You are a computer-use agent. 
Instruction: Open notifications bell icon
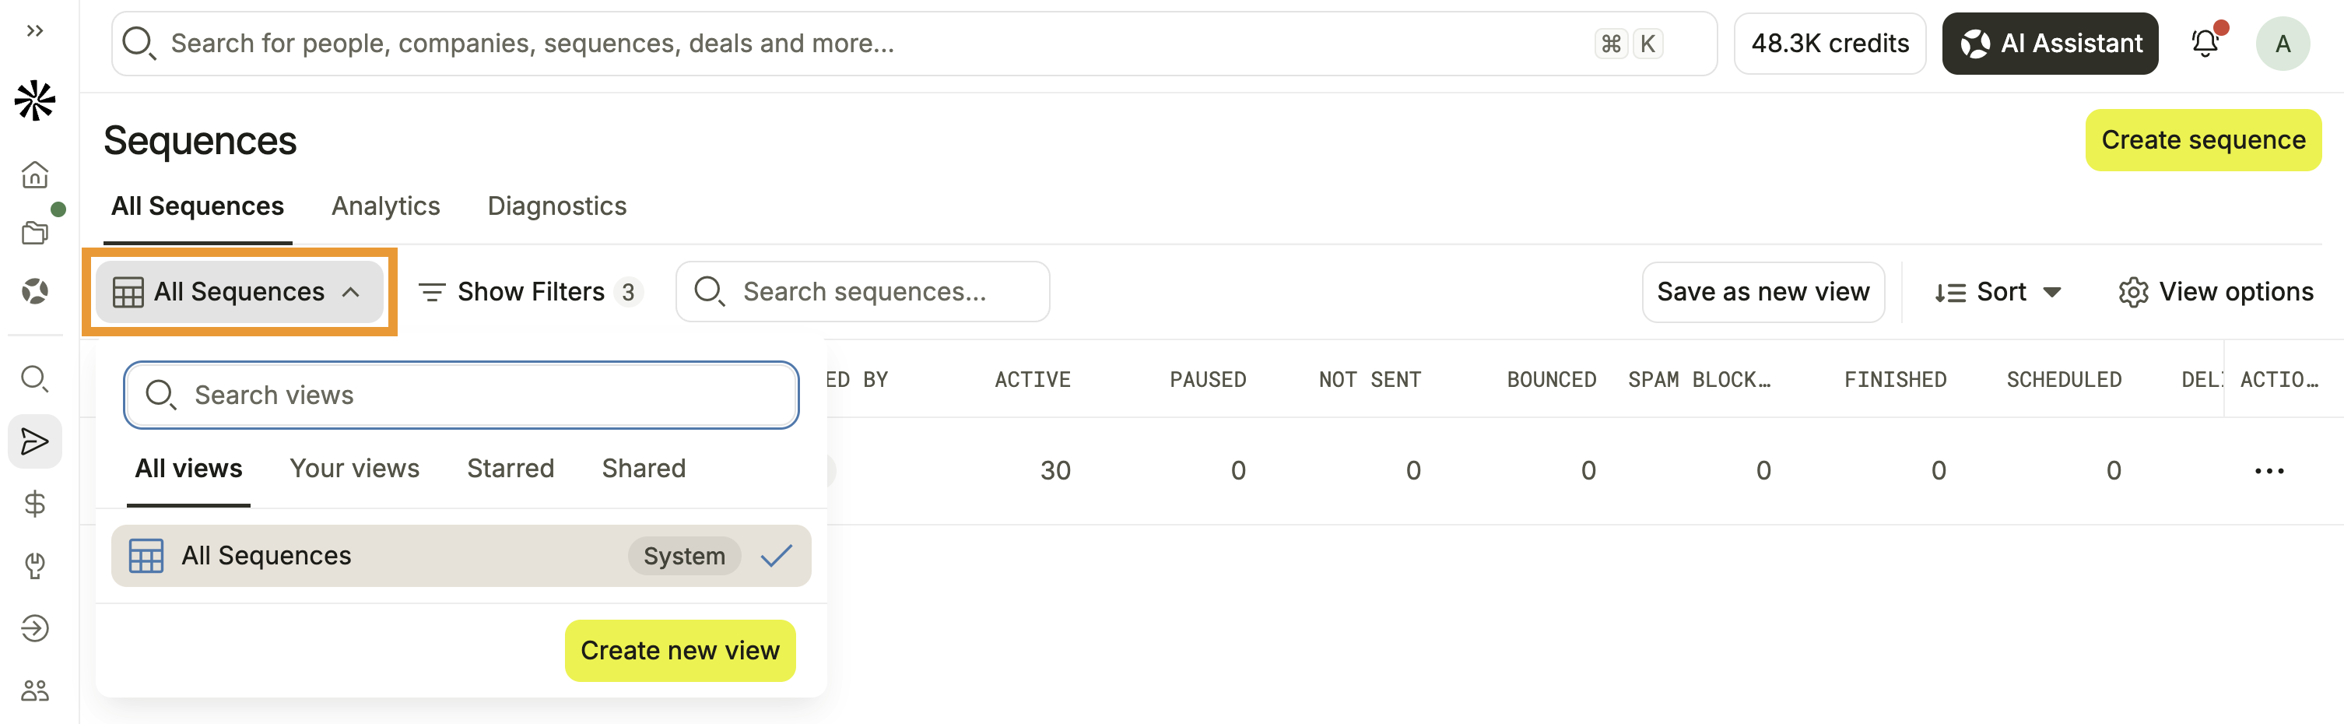[x=2205, y=43]
